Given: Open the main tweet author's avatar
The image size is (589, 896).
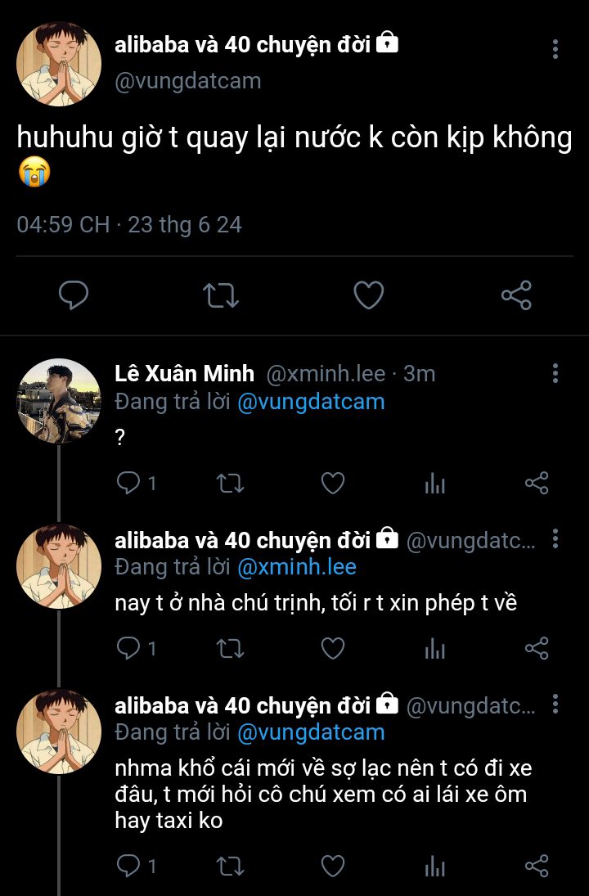Looking at the screenshot, I should pos(59,65).
